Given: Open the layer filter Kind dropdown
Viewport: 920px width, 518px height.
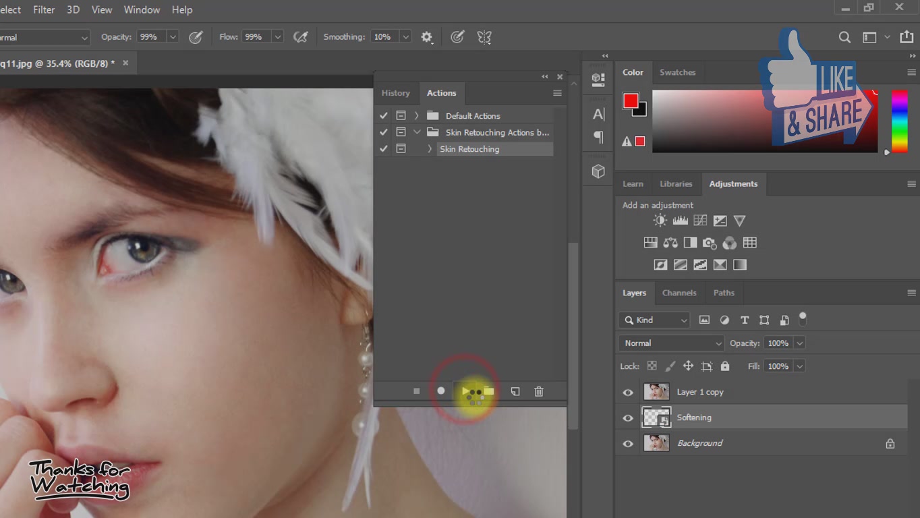Looking at the screenshot, I should click(x=654, y=320).
